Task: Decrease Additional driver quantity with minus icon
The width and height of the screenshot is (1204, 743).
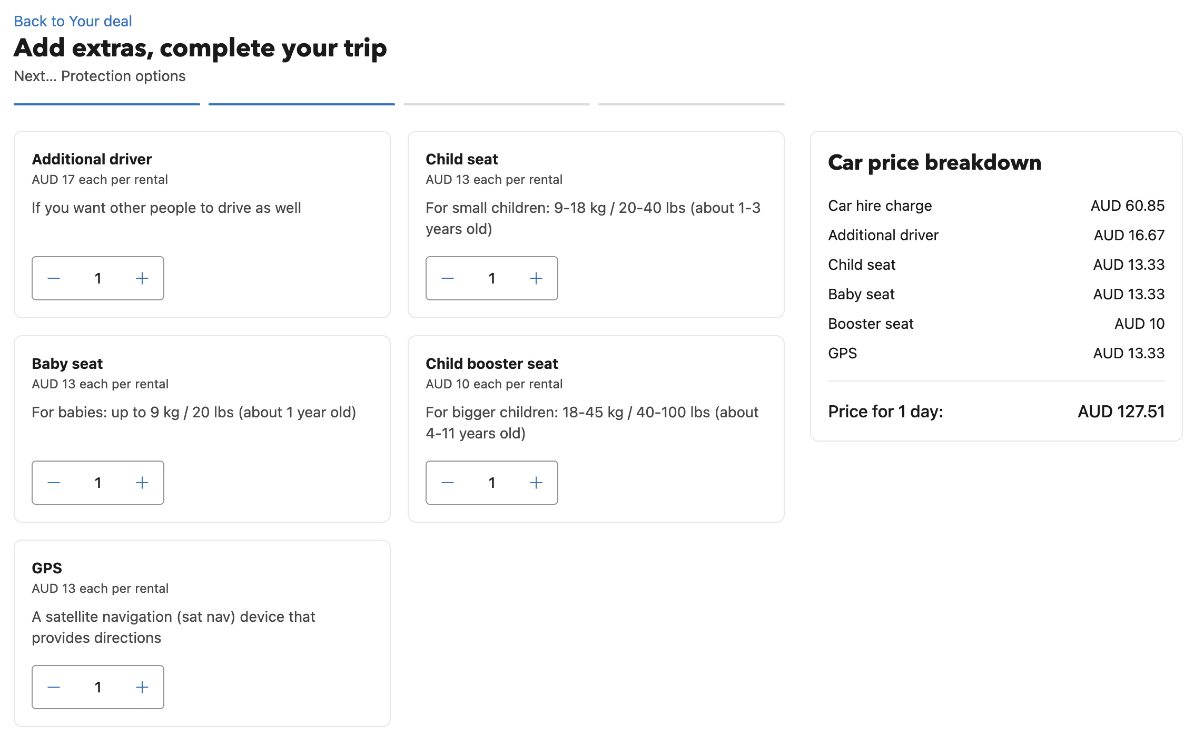Action: point(54,278)
